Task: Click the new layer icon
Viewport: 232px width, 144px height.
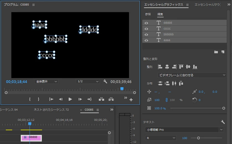Action: [223, 52]
